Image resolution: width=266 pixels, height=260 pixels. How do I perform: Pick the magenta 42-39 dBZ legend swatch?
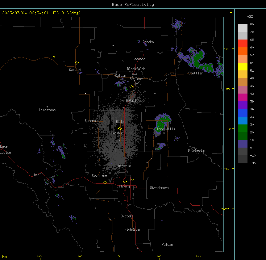tap(243, 97)
